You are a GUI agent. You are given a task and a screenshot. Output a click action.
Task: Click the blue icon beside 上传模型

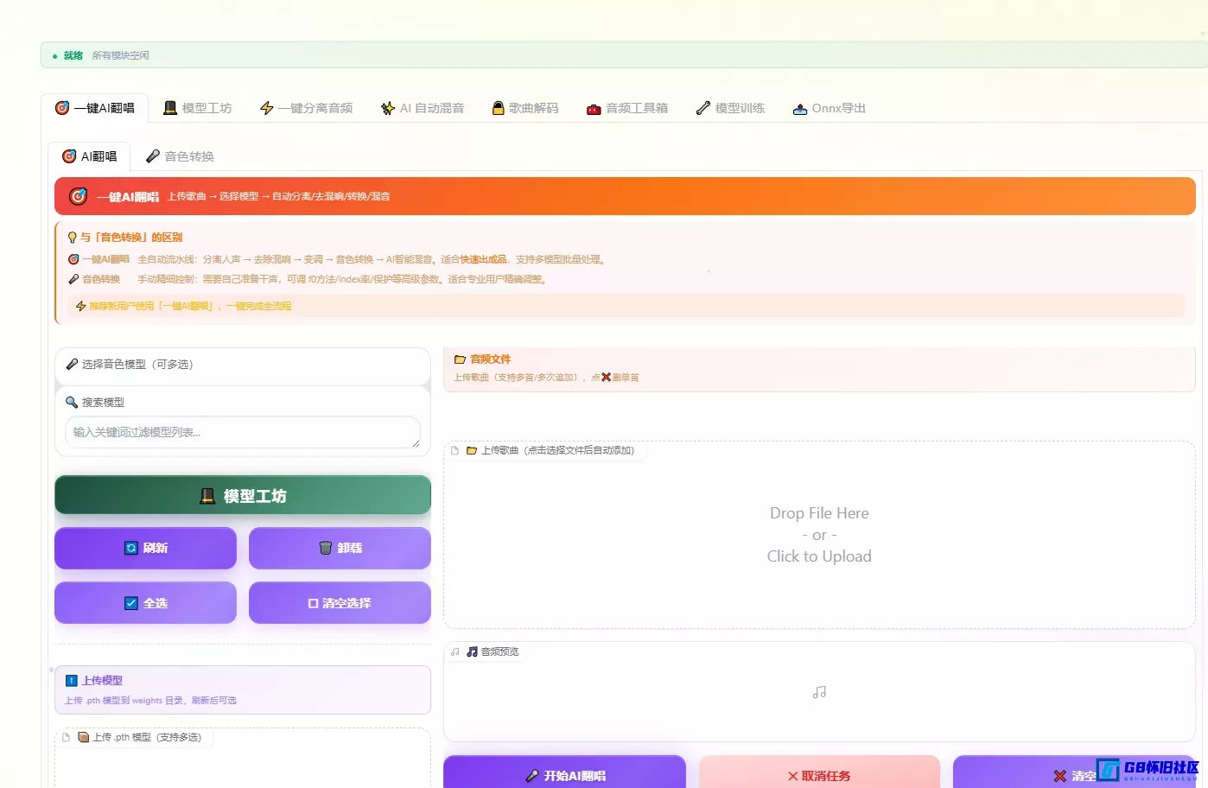pyautogui.click(x=72, y=681)
